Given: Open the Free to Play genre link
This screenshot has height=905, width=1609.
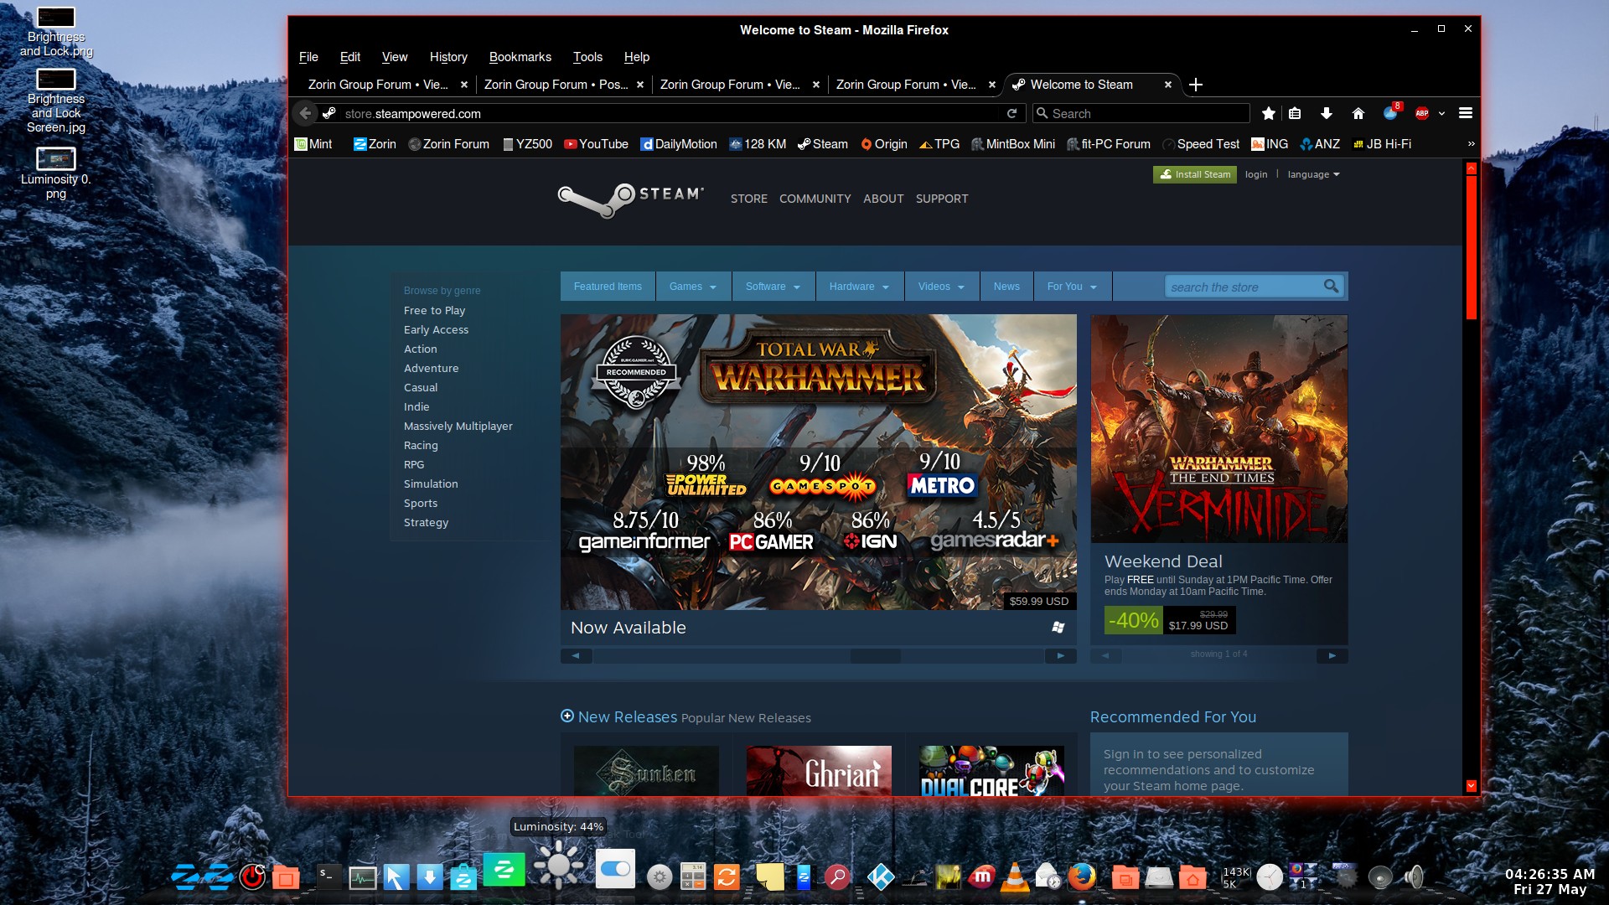Looking at the screenshot, I should click(x=434, y=310).
